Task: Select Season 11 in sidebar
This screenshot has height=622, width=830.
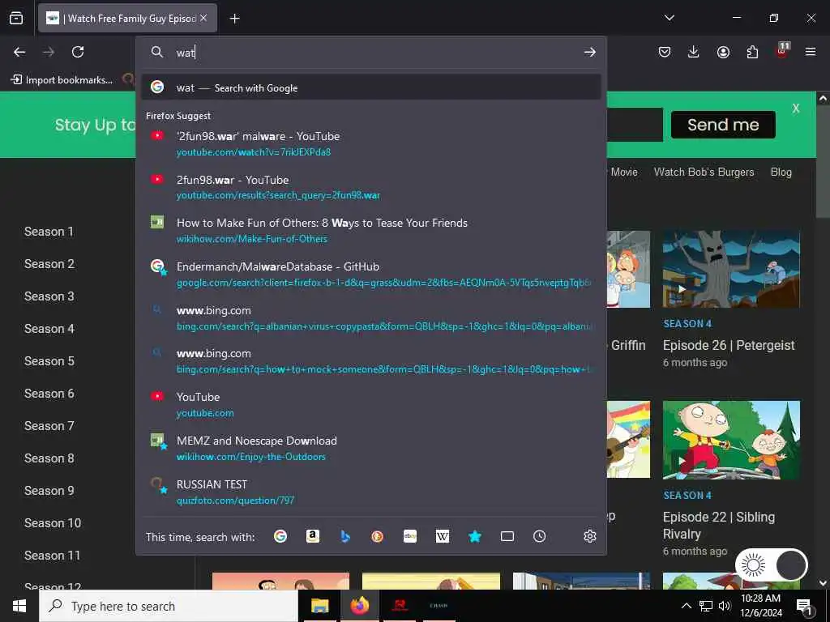Action: click(52, 556)
